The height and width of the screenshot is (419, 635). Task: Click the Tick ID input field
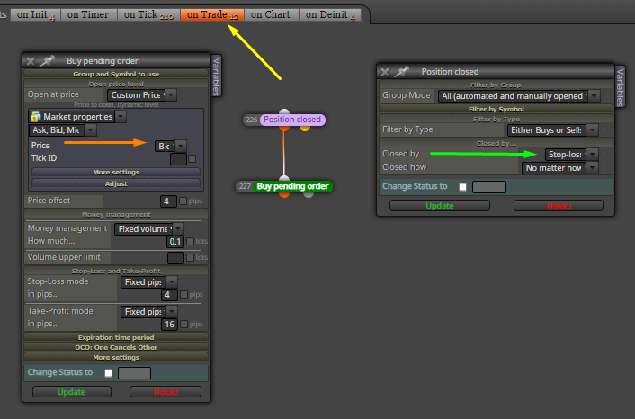point(178,159)
